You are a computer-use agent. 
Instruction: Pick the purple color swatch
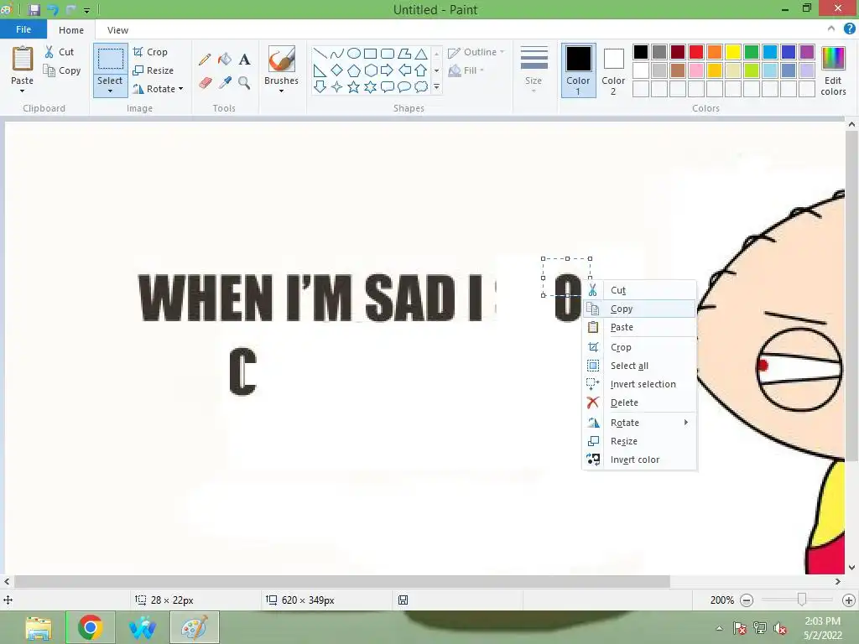(806, 52)
